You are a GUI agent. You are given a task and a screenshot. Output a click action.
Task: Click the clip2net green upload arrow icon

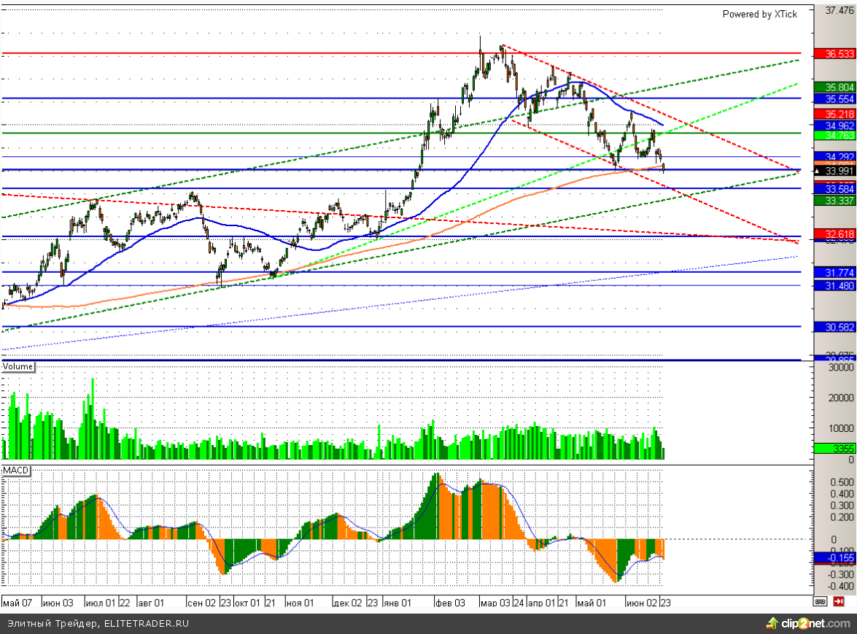point(772,622)
